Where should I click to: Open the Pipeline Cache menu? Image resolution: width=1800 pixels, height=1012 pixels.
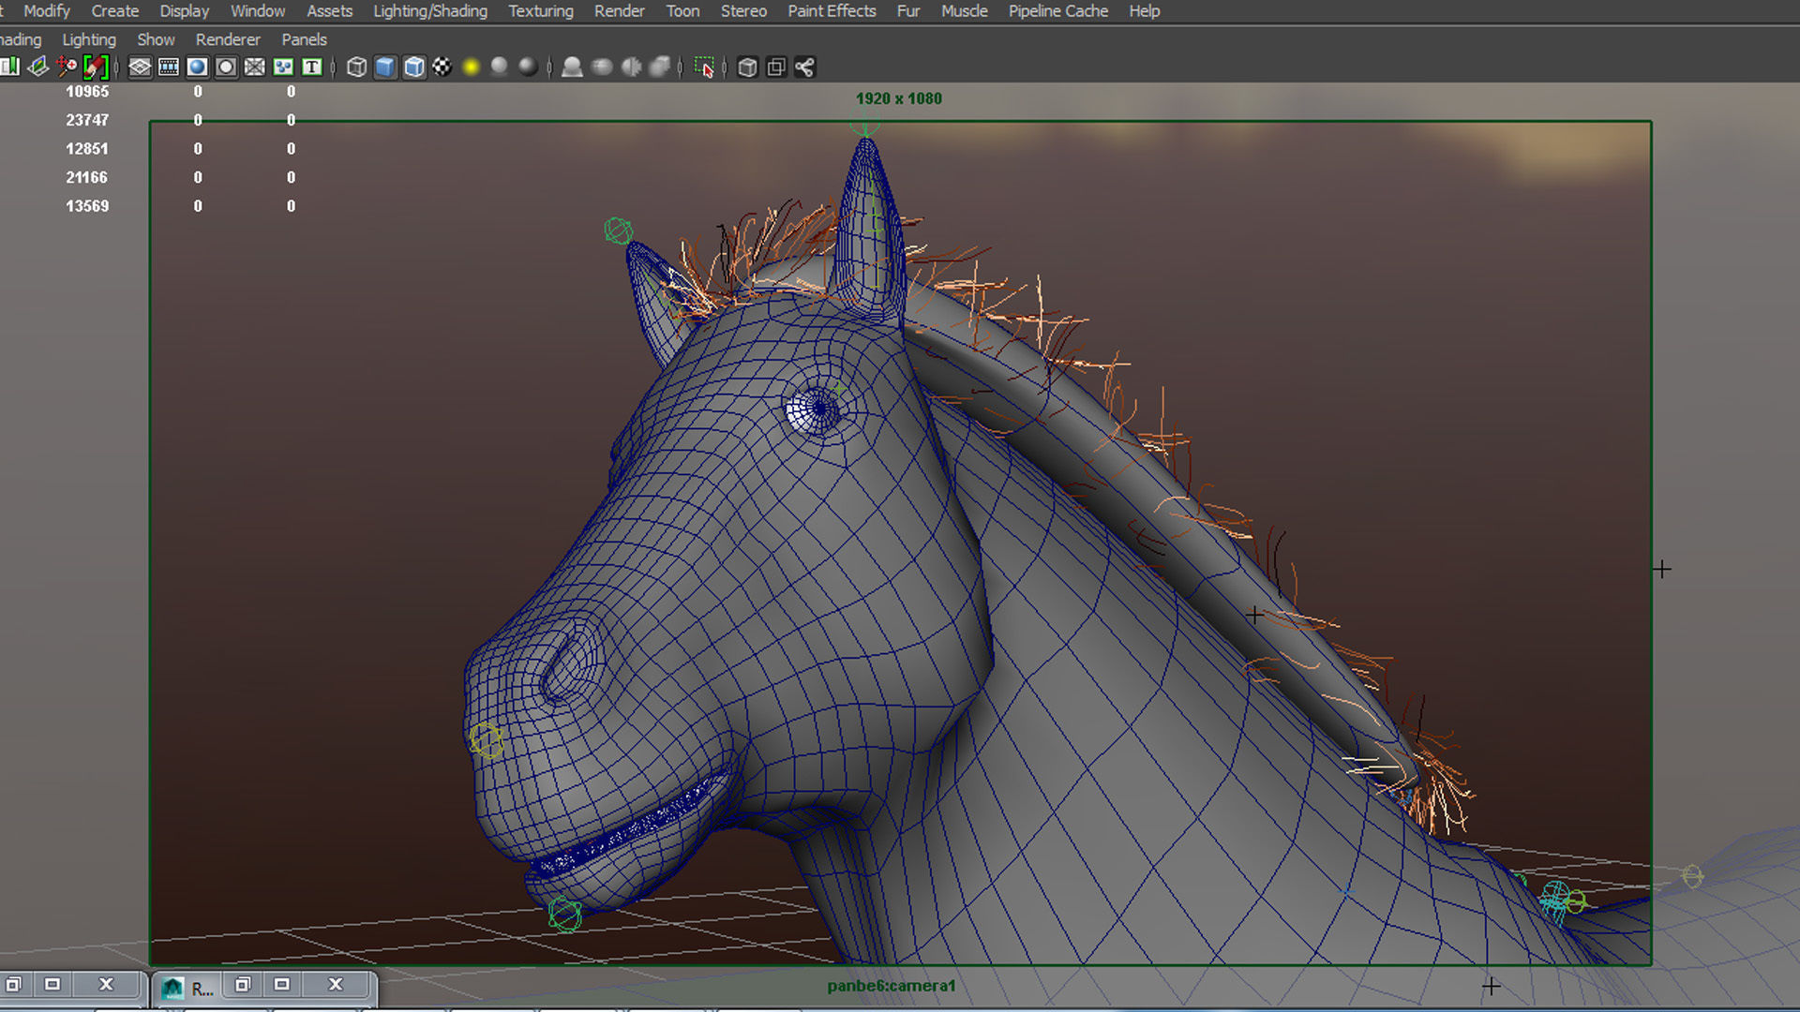click(1058, 11)
